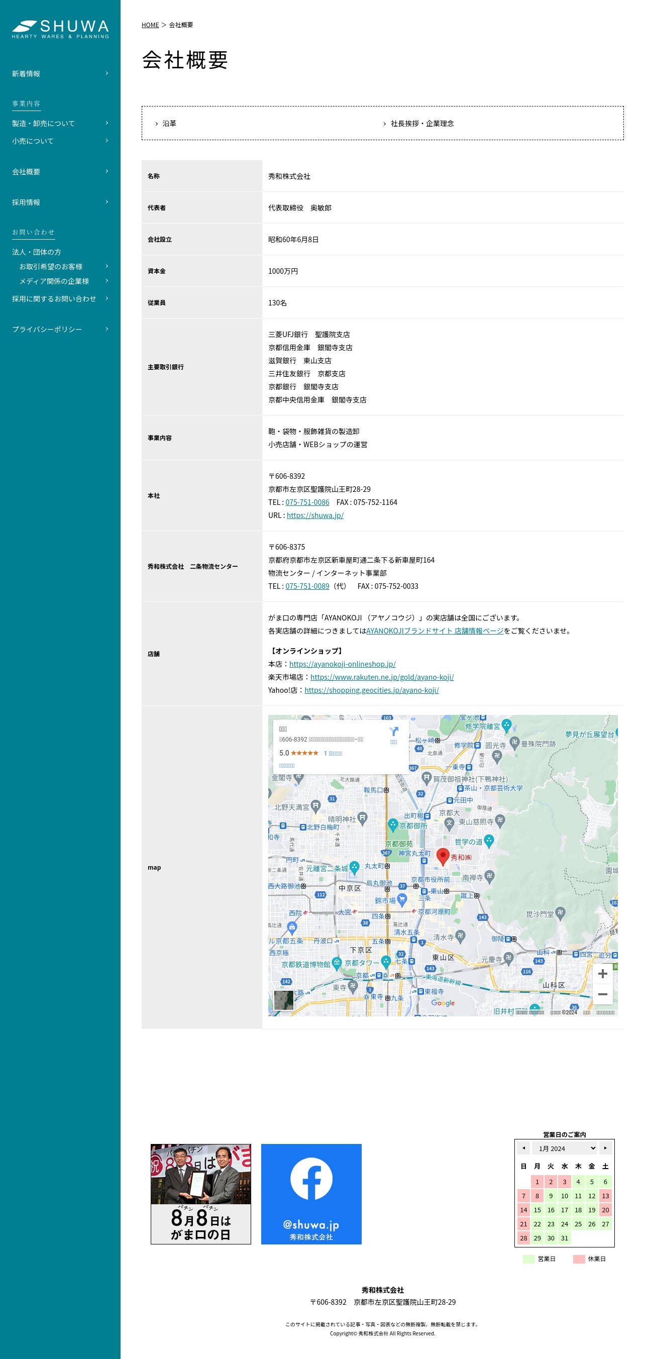Click the 清水寺 temple map marker
645x1359 pixels.
point(460,937)
